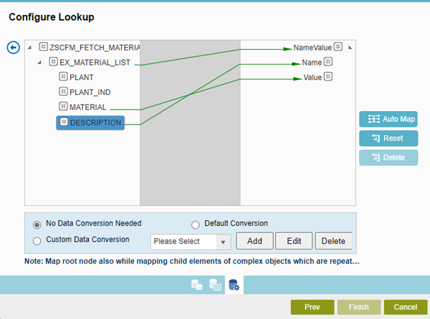Open the database table step icon
This screenshot has height=319, width=430.
coord(215,286)
